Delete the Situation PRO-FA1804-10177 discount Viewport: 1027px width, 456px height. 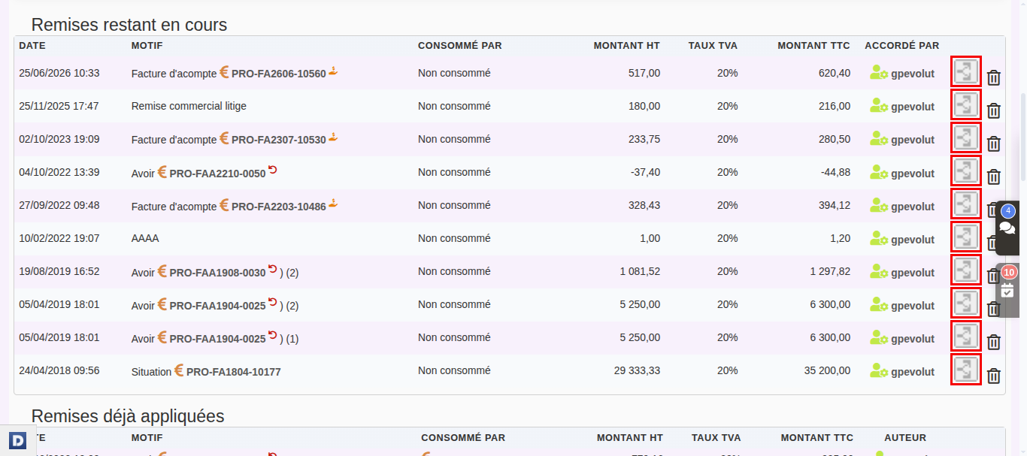[993, 376]
